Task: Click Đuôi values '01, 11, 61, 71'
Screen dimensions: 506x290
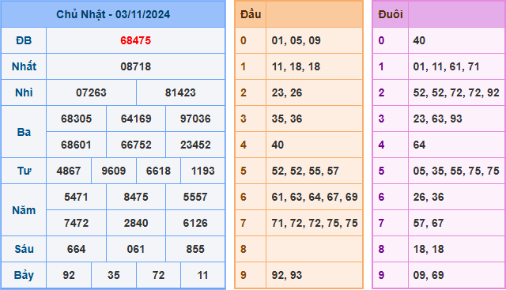Action: coord(446,67)
